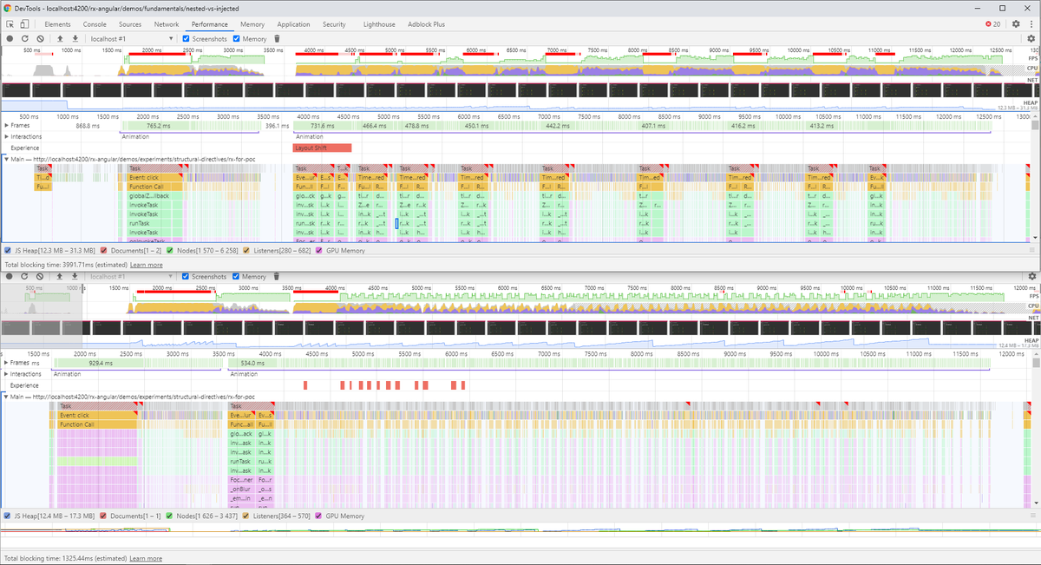Open the Adblock Plus tab

425,24
